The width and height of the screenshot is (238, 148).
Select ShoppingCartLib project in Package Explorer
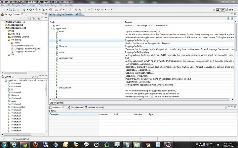click(x=14, y=25)
